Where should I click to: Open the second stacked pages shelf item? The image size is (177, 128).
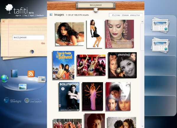click(x=160, y=45)
